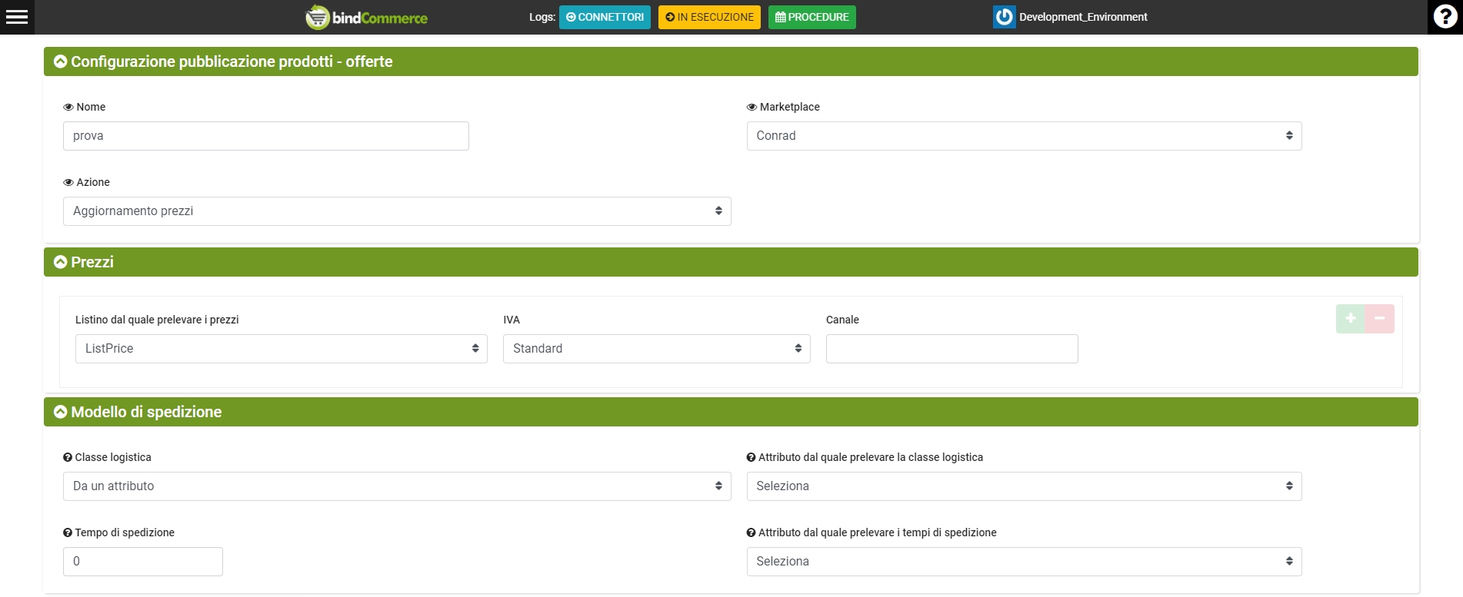Click the Canale text input field

(x=951, y=349)
